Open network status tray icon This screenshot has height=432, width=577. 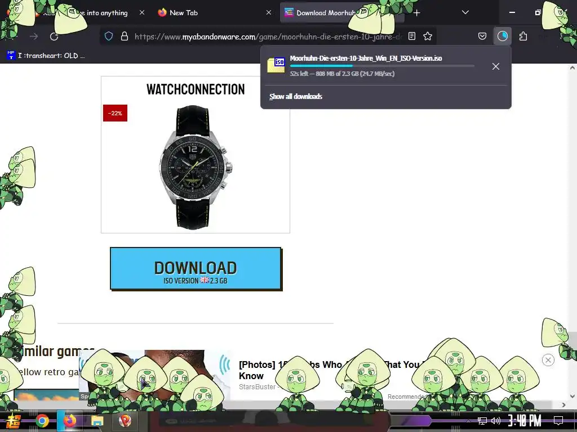click(x=482, y=421)
